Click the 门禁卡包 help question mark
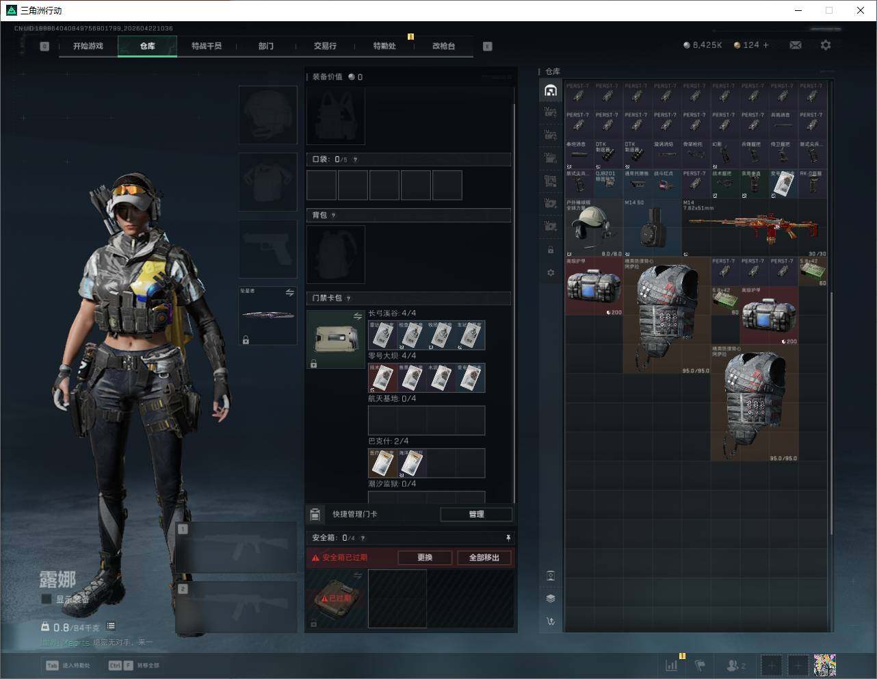The width and height of the screenshot is (877, 679). click(349, 298)
